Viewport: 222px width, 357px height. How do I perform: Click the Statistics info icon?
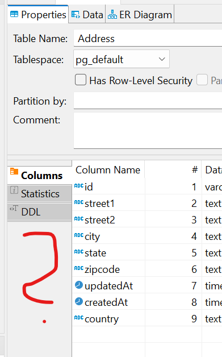14,190
